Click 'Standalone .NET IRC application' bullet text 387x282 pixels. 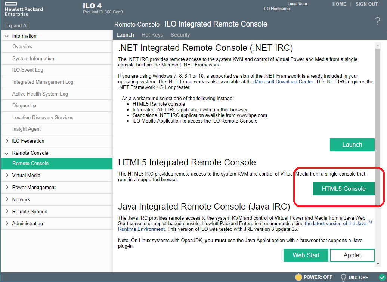tap(200, 115)
